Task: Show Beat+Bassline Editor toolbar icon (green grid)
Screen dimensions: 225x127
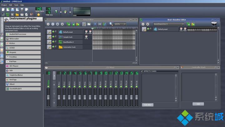Action: 8,14
